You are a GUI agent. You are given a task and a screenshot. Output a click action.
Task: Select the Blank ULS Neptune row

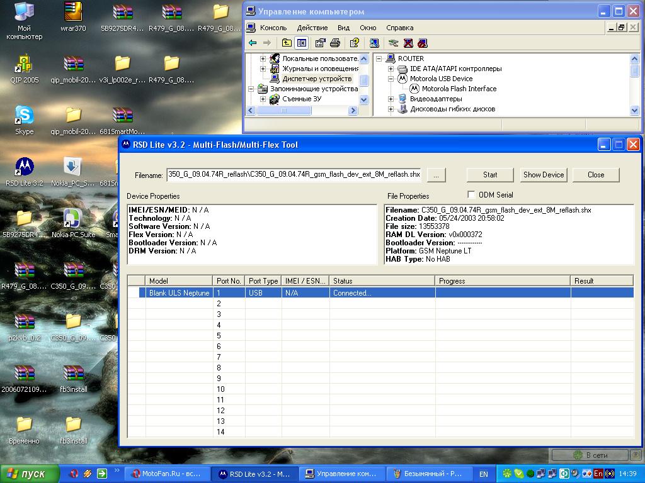tap(380, 293)
